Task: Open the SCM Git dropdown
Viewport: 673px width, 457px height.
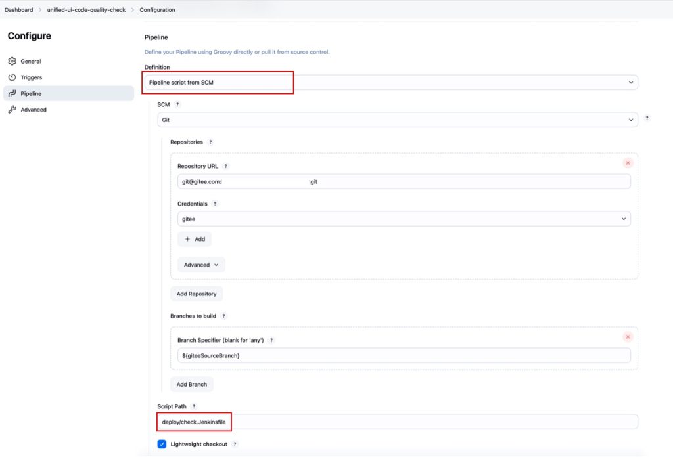Action: [397, 120]
